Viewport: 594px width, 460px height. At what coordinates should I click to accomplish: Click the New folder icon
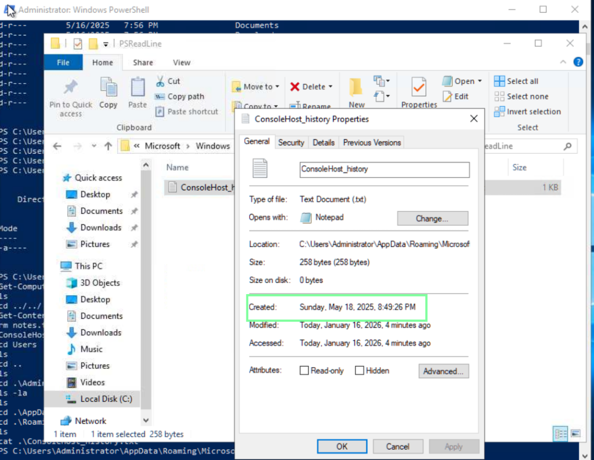(x=356, y=88)
